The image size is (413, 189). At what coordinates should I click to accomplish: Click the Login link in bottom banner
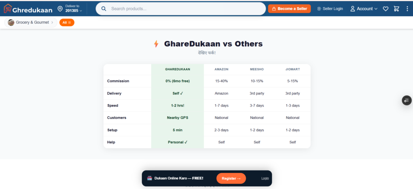tap(265, 178)
